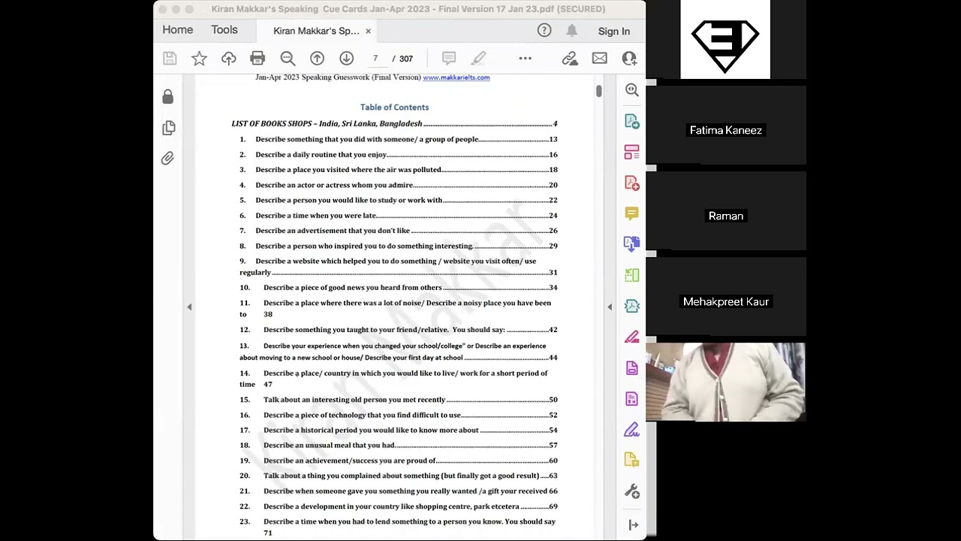Open the Fill & Sign tool
The height and width of the screenshot is (541, 961).
pos(632,430)
